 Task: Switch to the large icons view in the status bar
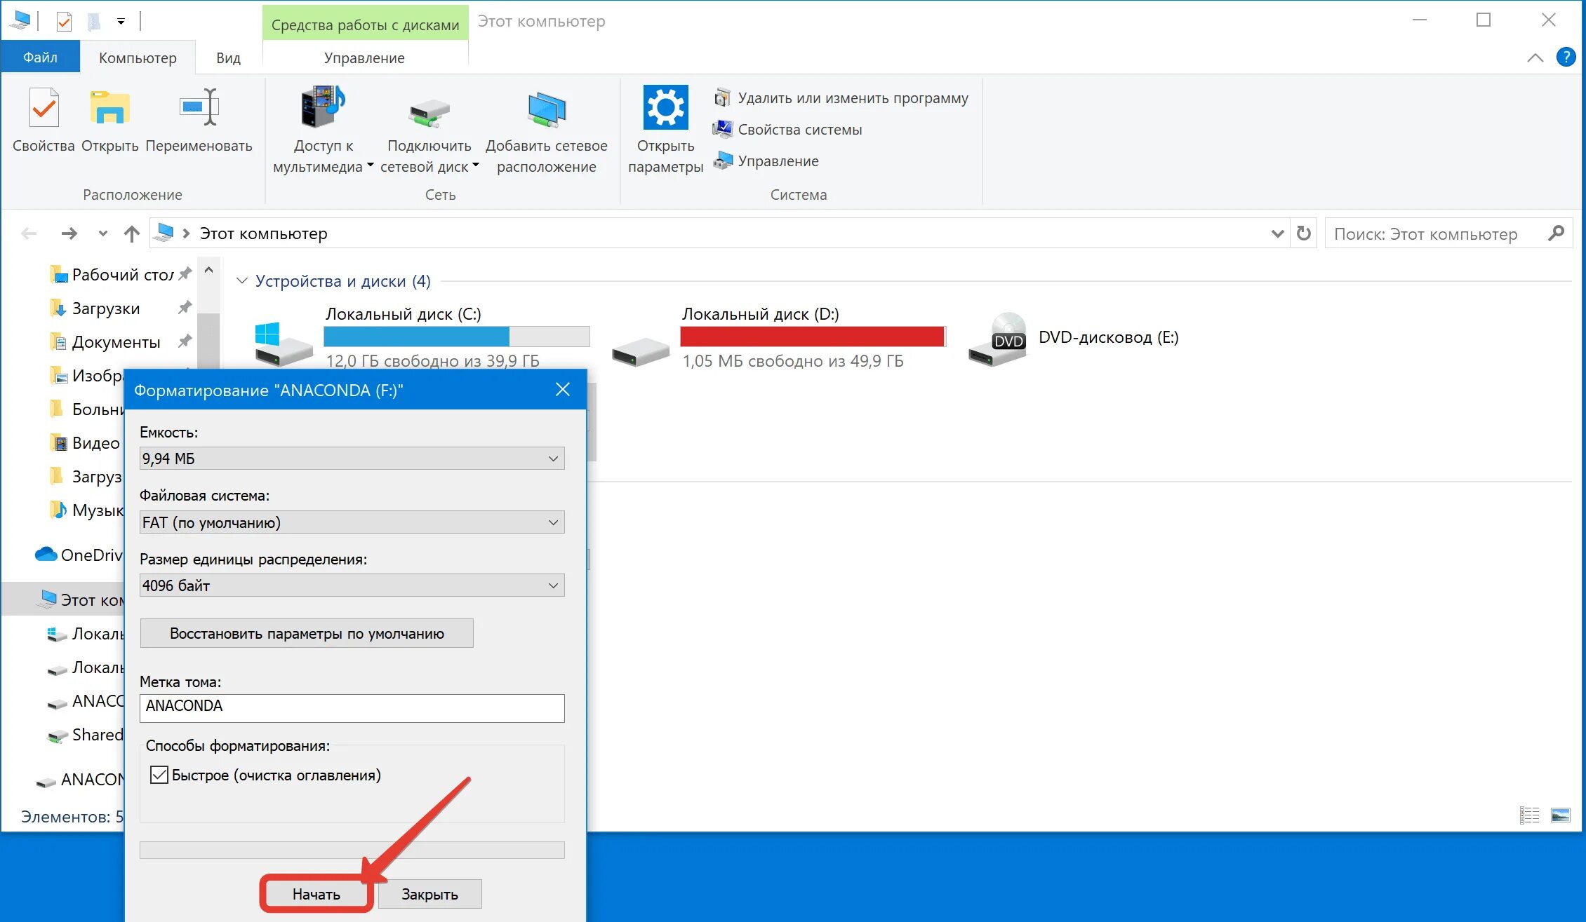click(1560, 815)
